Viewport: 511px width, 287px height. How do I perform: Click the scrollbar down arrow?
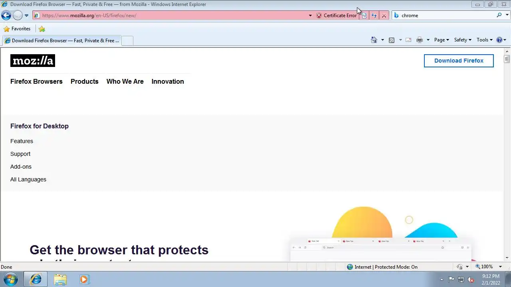[x=507, y=258]
